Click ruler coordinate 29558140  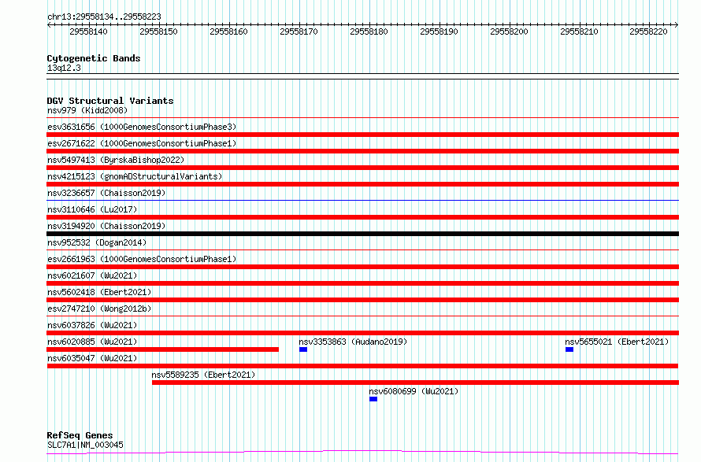point(88,31)
